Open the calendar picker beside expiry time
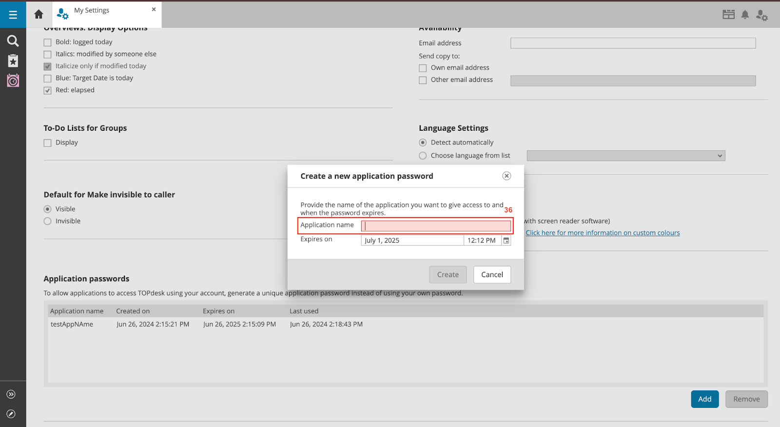Viewport: 780px width, 427px height. pos(506,241)
